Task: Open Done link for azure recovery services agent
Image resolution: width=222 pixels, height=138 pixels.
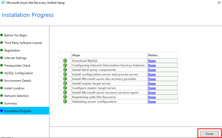Action: tap(152, 93)
